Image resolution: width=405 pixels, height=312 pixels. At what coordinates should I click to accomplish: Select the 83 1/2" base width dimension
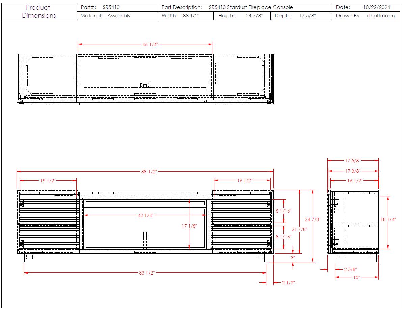[146, 273]
